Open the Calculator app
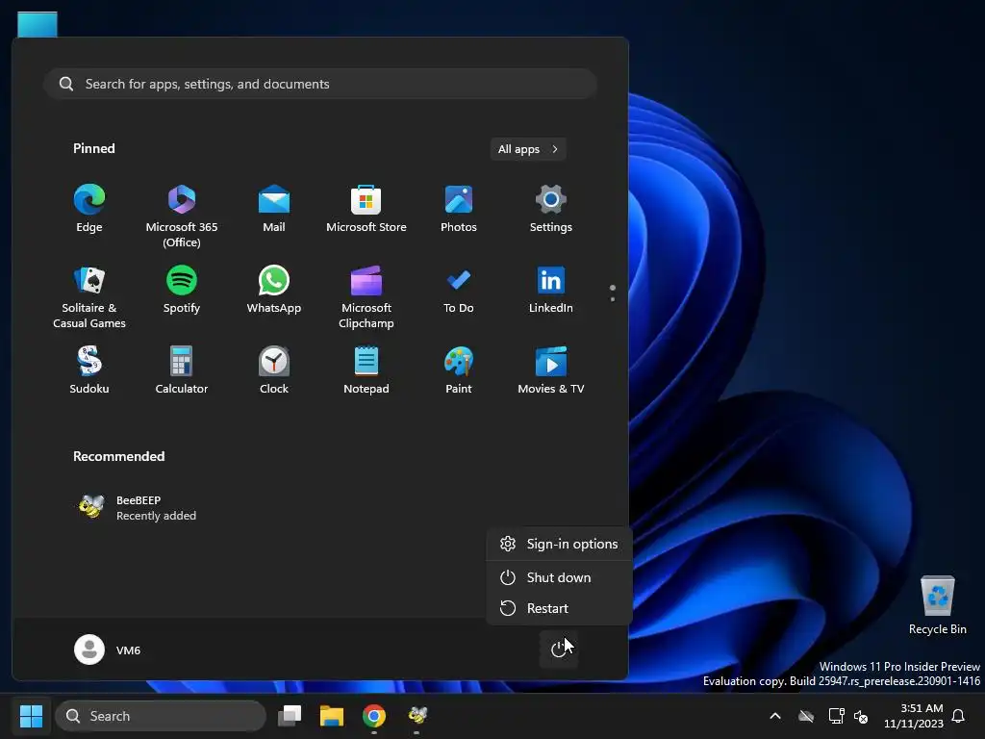985x739 pixels. click(182, 370)
